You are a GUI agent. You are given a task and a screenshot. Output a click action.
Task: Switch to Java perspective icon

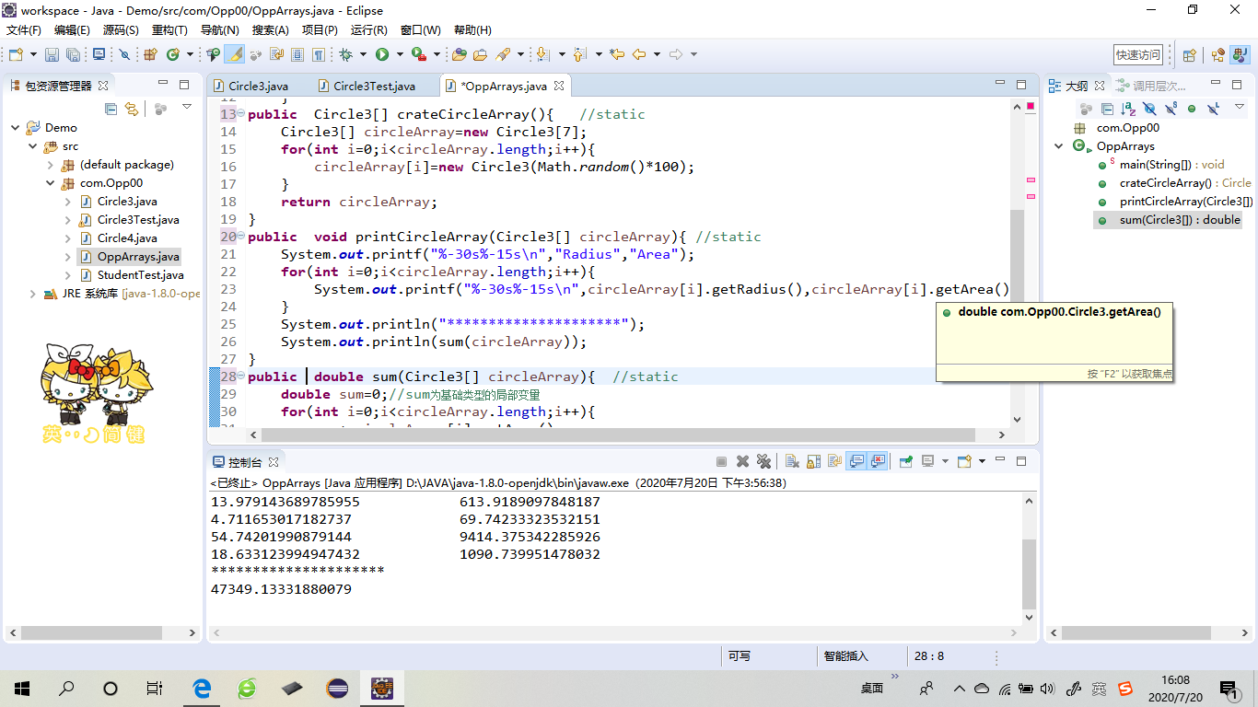(x=1239, y=54)
